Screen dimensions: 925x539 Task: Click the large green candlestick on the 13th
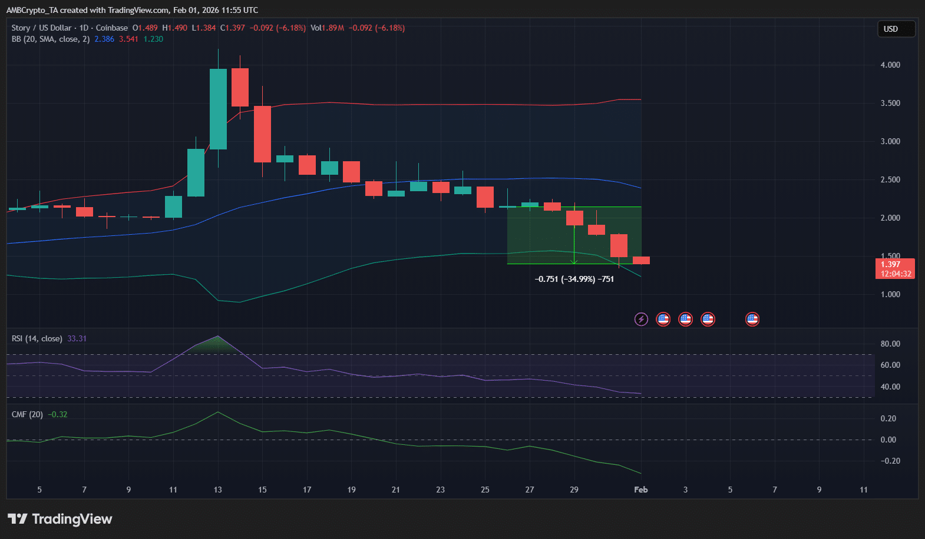point(218,109)
